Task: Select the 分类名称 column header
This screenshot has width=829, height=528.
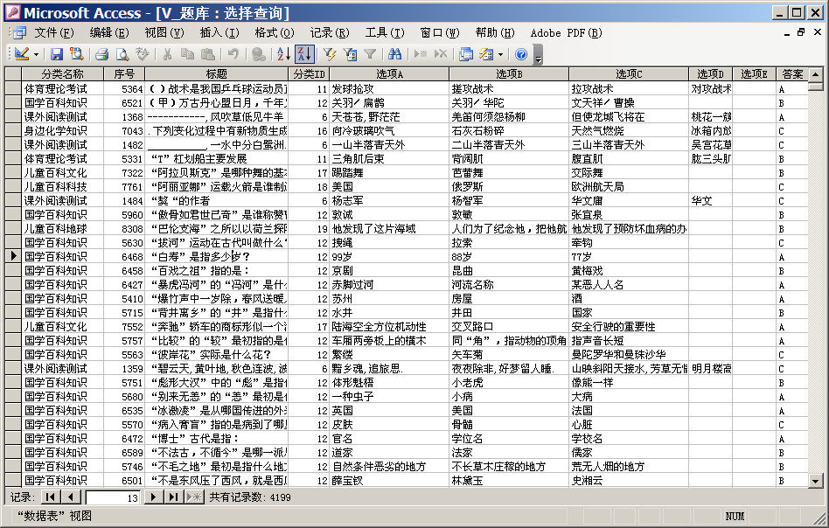Action: (62, 74)
